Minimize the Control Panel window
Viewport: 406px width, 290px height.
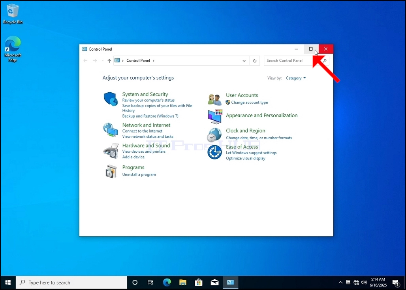click(x=296, y=49)
